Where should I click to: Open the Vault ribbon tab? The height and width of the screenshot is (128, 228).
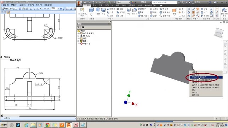point(140,5)
